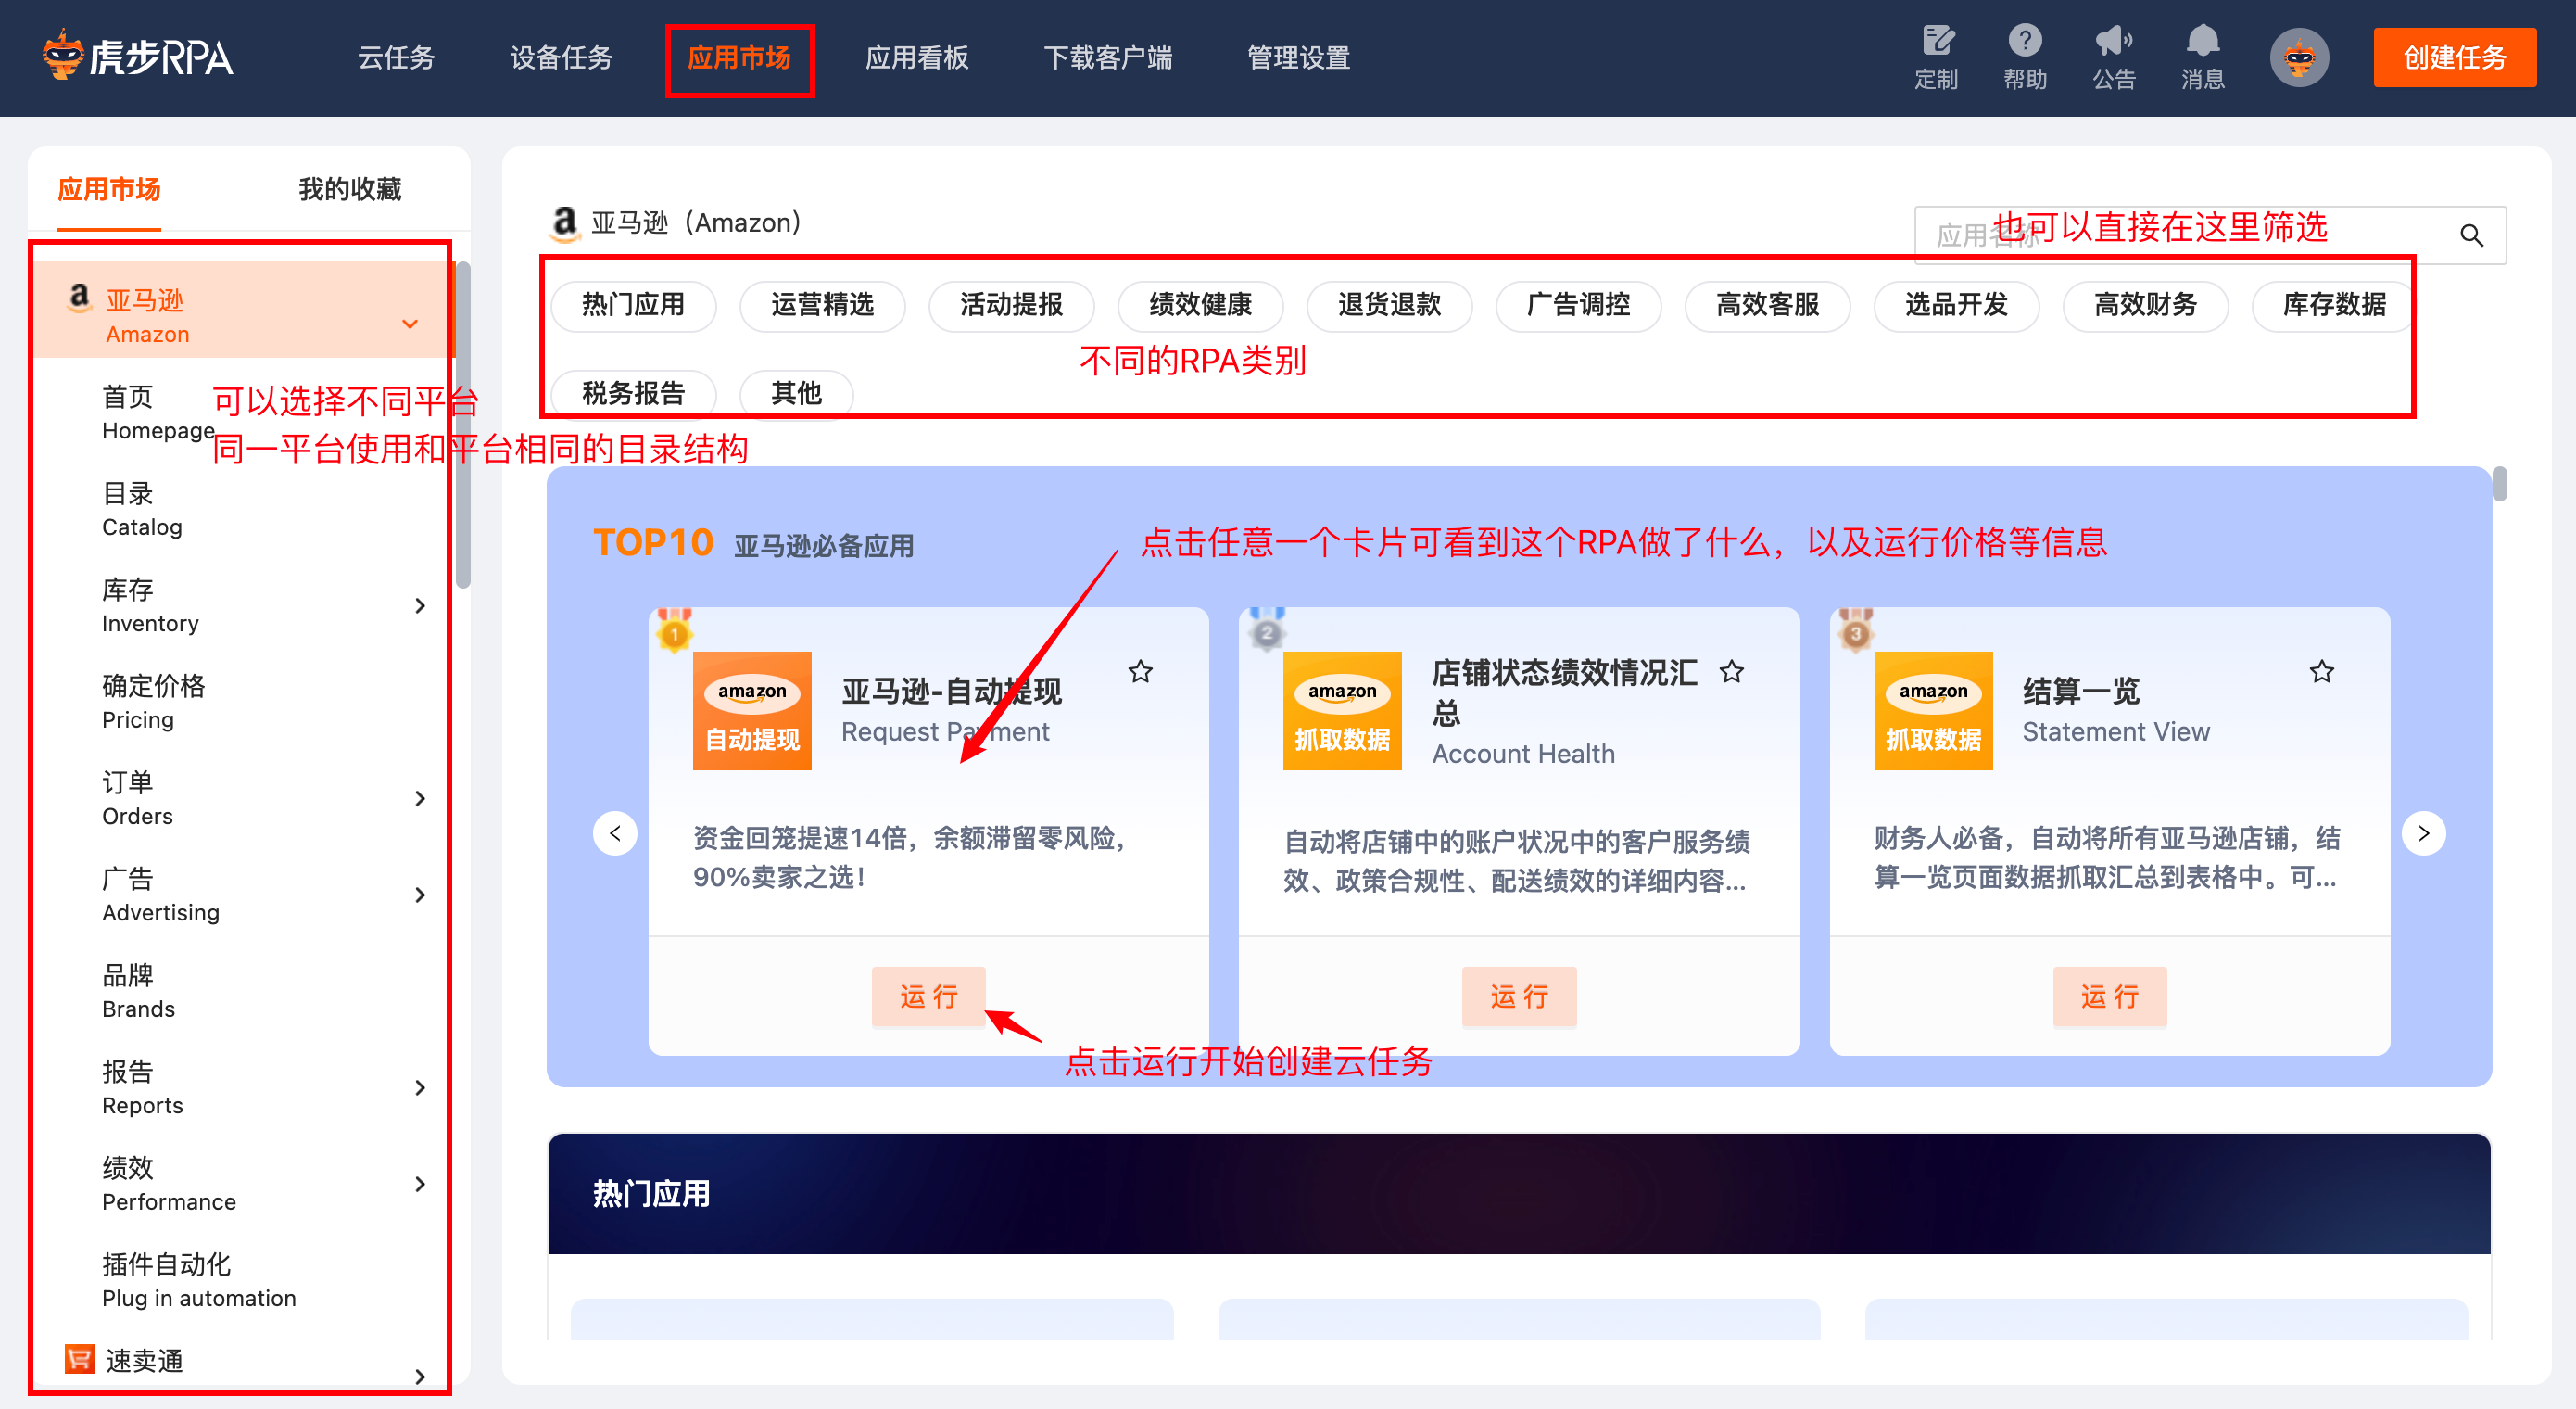Click the main content vertical scrollbar
This screenshot has height=1409, width=2576.
(x=2500, y=482)
